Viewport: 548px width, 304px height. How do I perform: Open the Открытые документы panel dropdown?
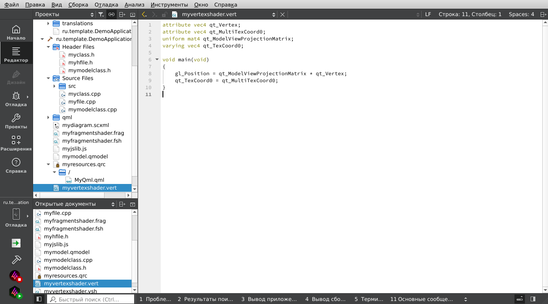click(x=113, y=204)
